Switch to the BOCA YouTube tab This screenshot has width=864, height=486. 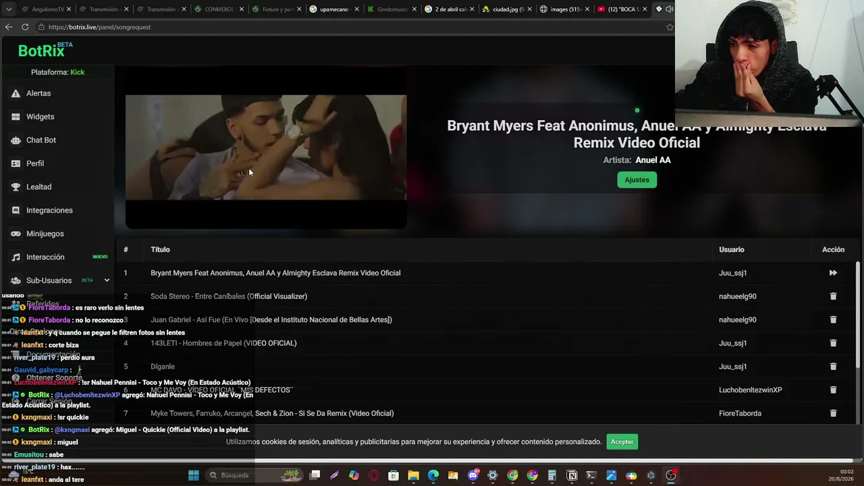pos(623,9)
